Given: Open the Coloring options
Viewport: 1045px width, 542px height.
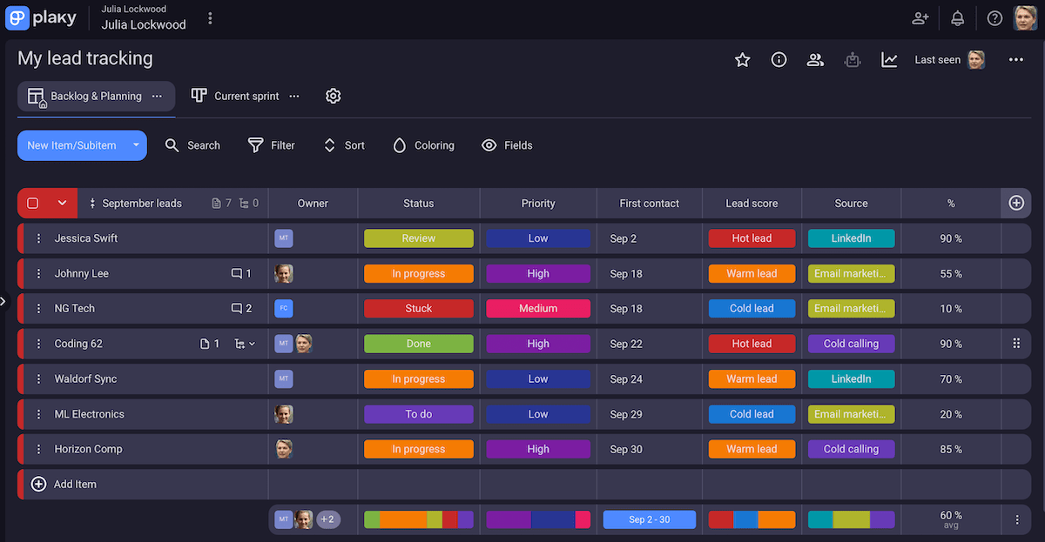Looking at the screenshot, I should (423, 145).
